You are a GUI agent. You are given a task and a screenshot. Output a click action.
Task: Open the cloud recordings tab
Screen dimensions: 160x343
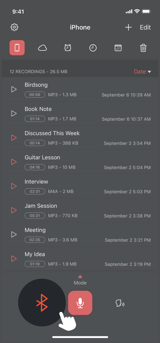42,48
